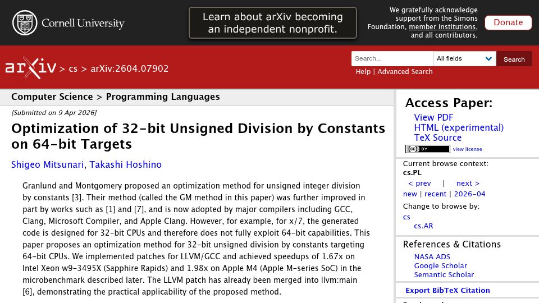Open Semantic Scholar citations

click(x=444, y=274)
